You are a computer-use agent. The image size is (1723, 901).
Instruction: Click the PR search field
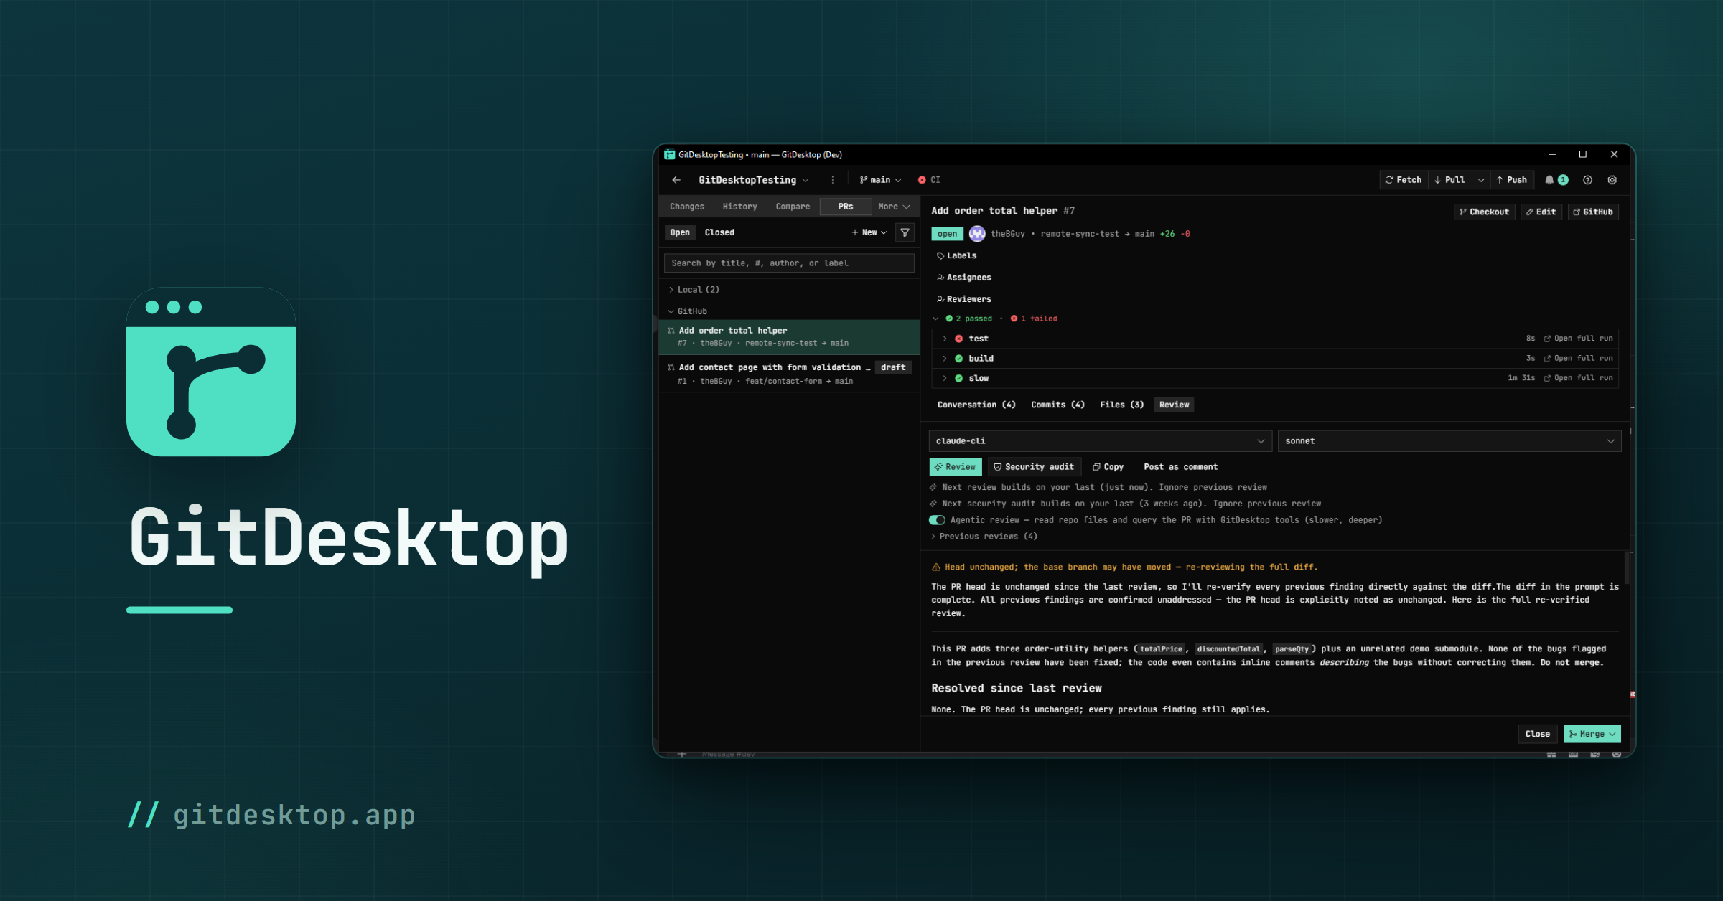789,263
